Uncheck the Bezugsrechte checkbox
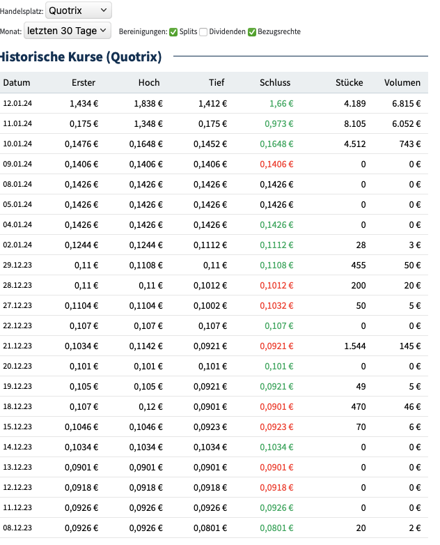The width and height of the screenshot is (440, 545). 252,31
